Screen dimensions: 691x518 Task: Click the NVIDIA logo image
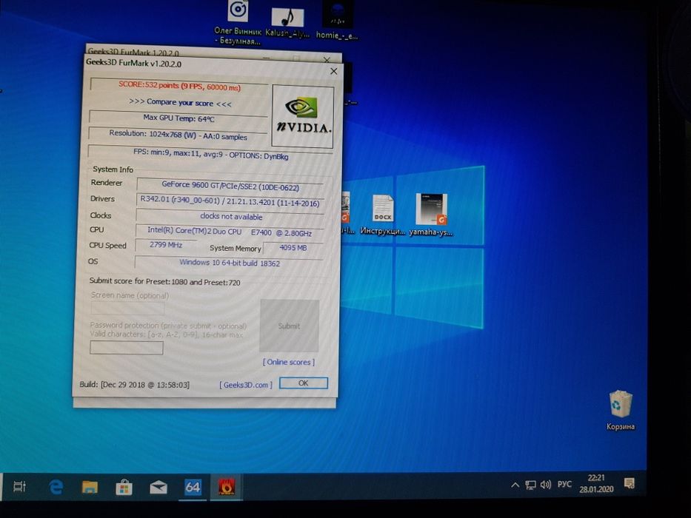(302, 116)
